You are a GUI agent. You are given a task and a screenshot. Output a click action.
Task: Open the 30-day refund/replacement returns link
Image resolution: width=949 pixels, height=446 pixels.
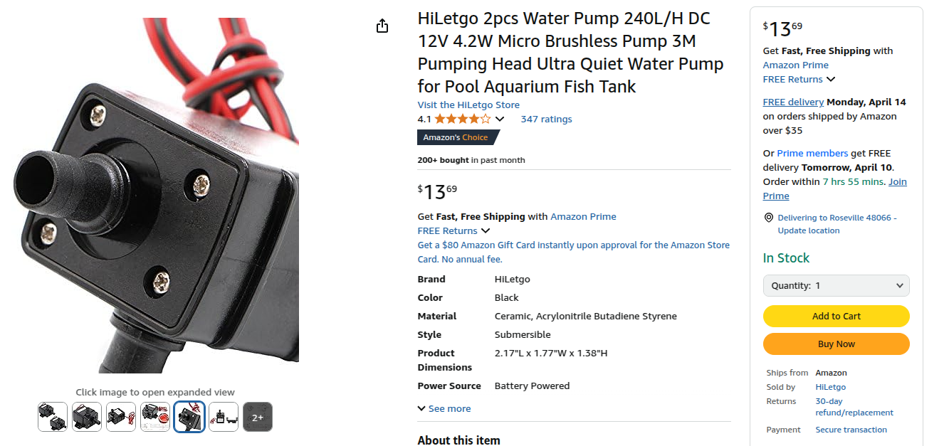click(854, 406)
